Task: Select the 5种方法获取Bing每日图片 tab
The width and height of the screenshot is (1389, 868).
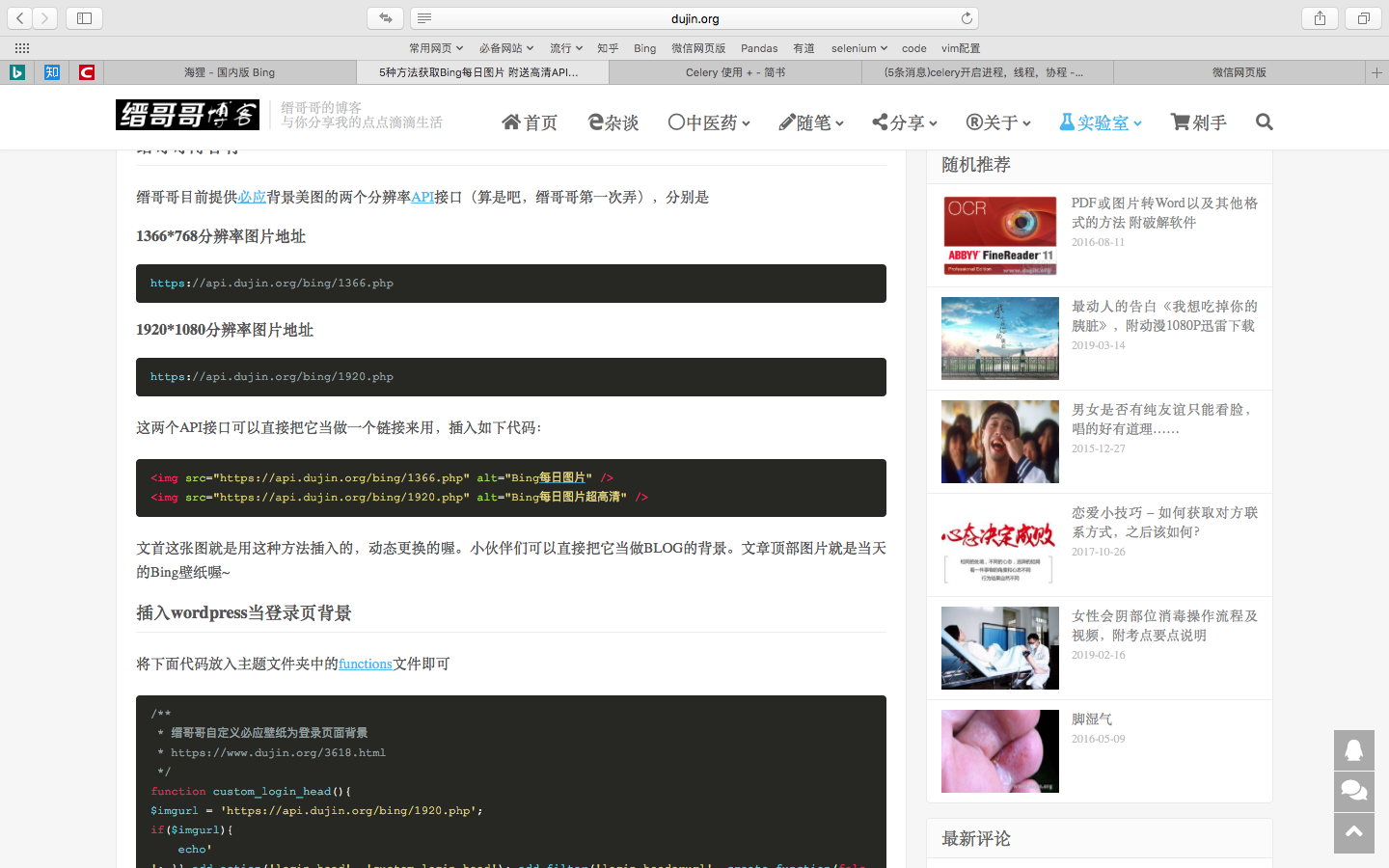Action: pyautogui.click(x=482, y=72)
